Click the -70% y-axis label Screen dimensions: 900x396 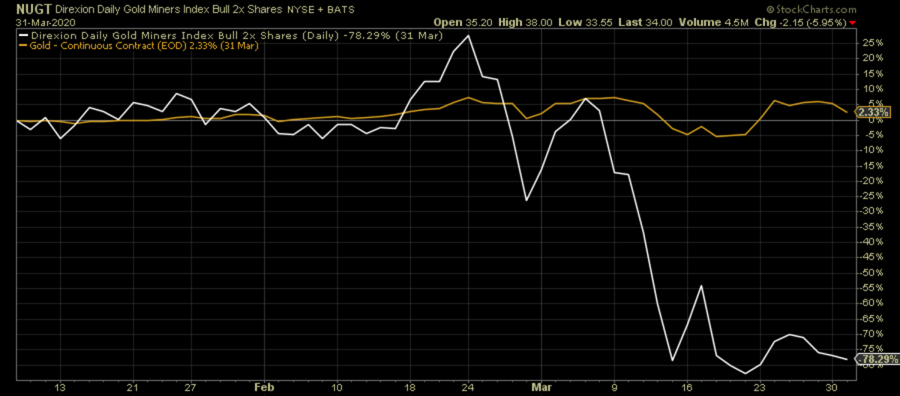[x=871, y=334]
